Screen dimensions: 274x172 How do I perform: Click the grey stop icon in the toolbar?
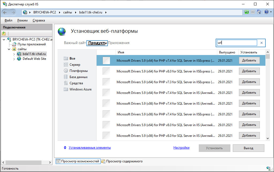(x=253, y=12)
